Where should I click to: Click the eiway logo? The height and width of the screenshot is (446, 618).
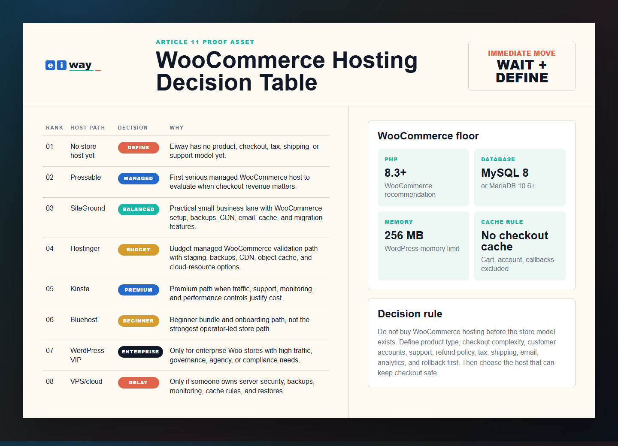click(73, 65)
